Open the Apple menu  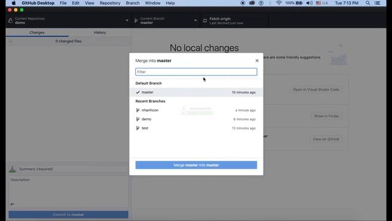(x=13, y=3)
